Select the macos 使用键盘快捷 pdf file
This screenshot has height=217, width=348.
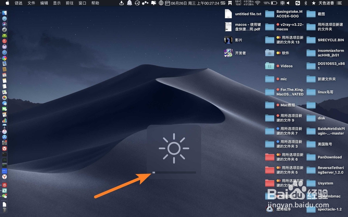point(228,27)
